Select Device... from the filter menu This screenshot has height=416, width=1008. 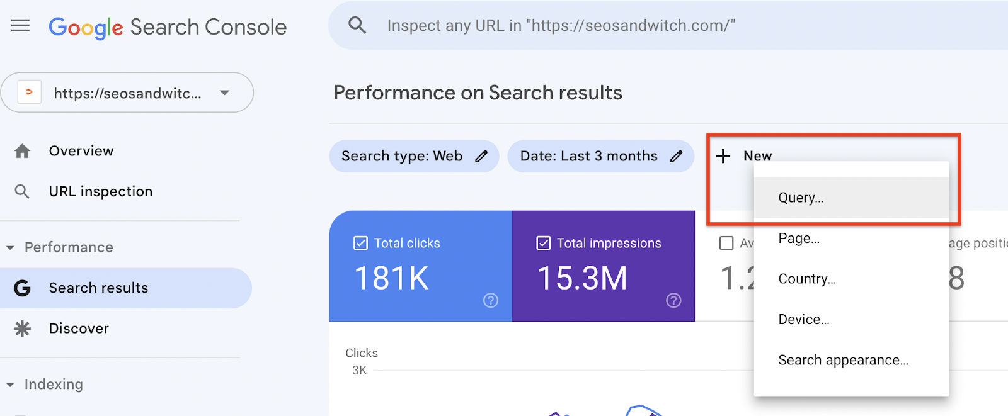[851, 320]
